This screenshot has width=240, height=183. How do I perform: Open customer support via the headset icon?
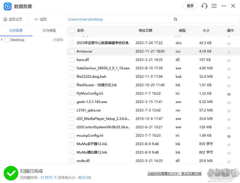point(204,6)
